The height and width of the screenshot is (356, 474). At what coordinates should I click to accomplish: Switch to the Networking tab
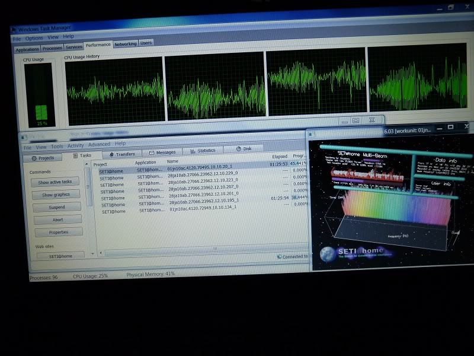(x=125, y=43)
